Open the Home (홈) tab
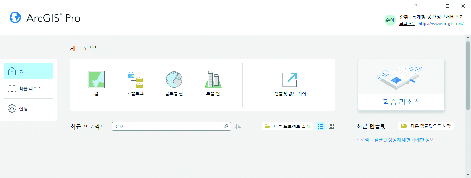This screenshot has width=471, height=178. 29,71
